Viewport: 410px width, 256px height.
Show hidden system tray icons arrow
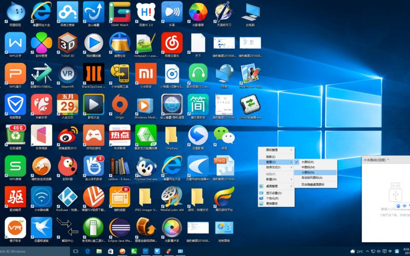click(x=367, y=251)
